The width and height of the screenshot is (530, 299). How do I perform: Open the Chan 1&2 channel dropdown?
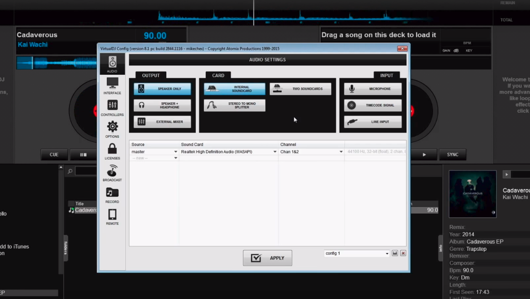pos(341,152)
